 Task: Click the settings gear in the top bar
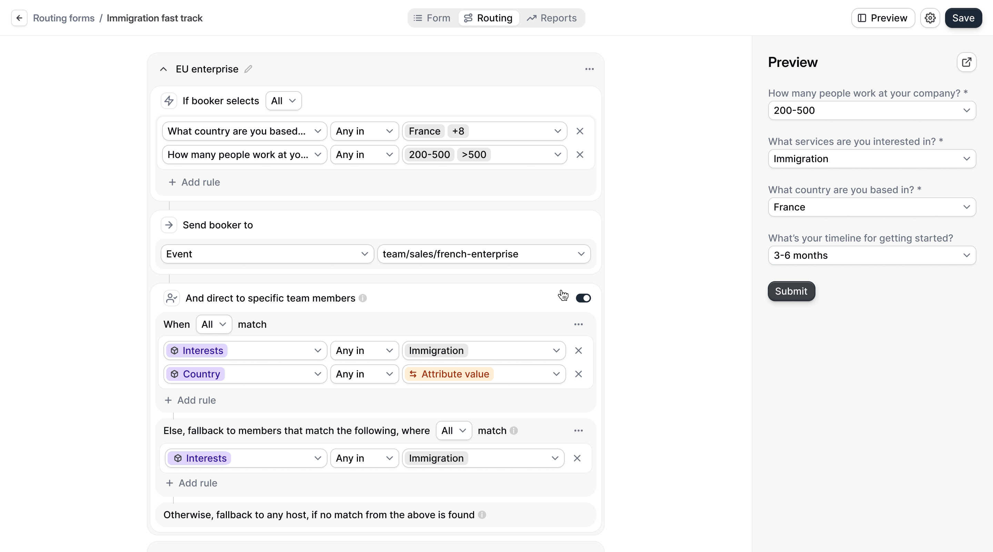(x=930, y=18)
